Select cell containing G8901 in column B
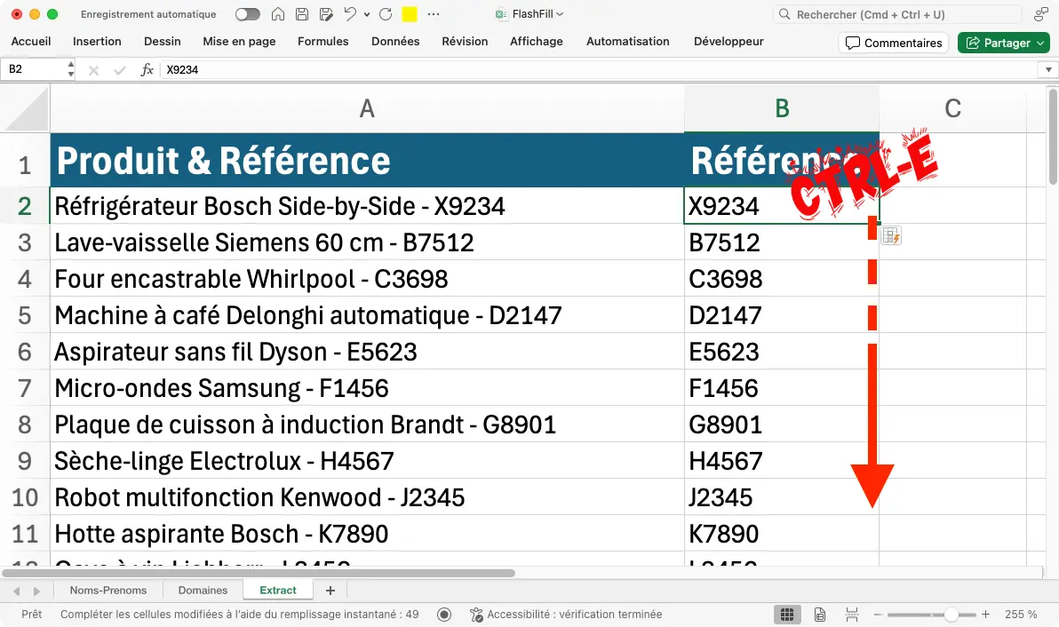This screenshot has height=627, width=1059. coord(782,425)
